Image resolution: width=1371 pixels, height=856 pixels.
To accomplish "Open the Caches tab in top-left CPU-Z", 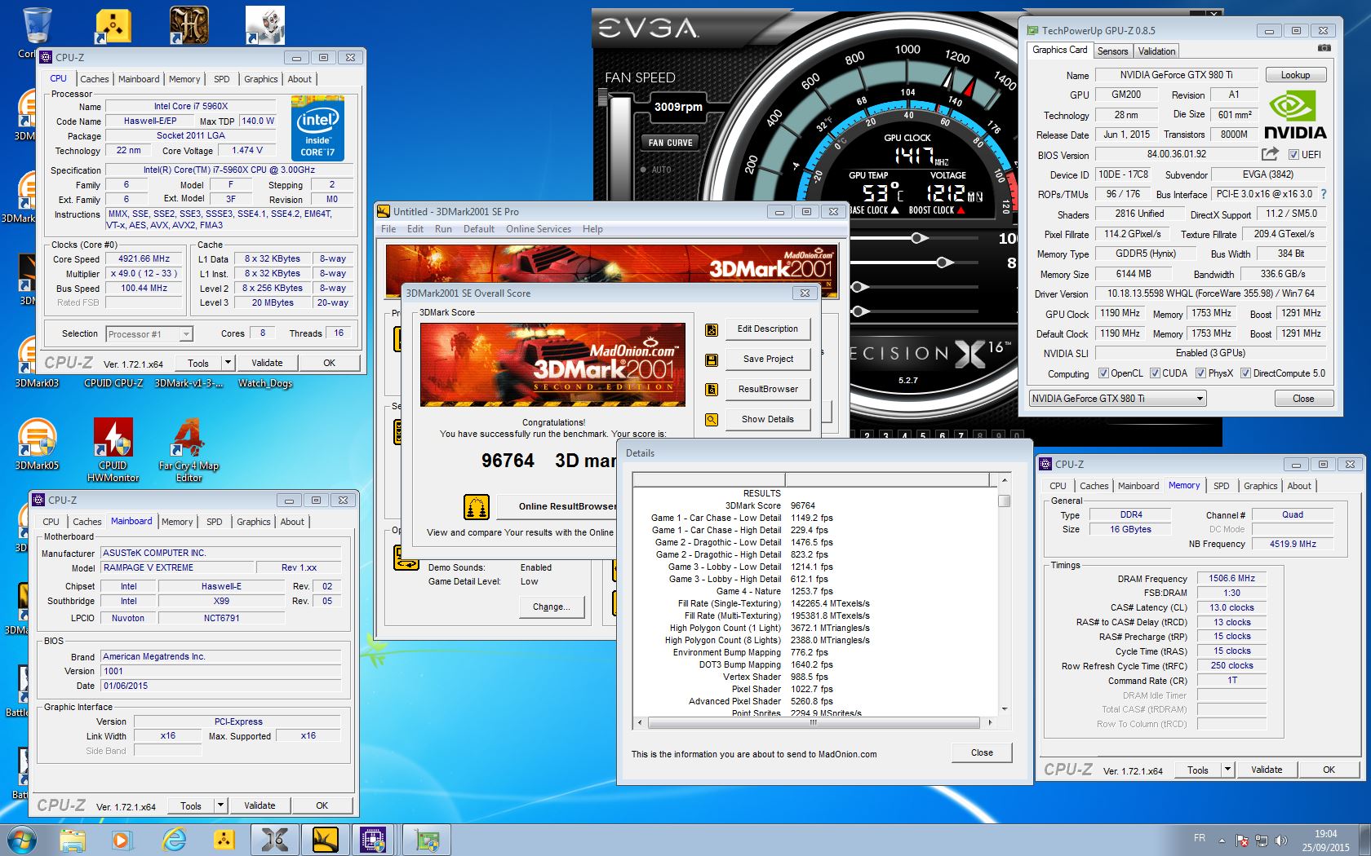I will [95, 79].
